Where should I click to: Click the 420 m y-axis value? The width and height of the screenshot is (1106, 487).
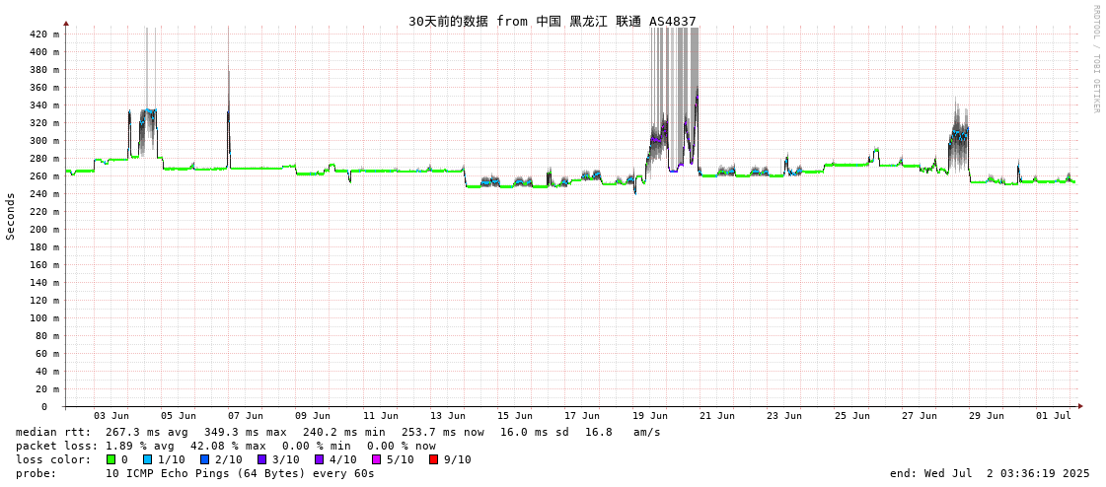45,34
